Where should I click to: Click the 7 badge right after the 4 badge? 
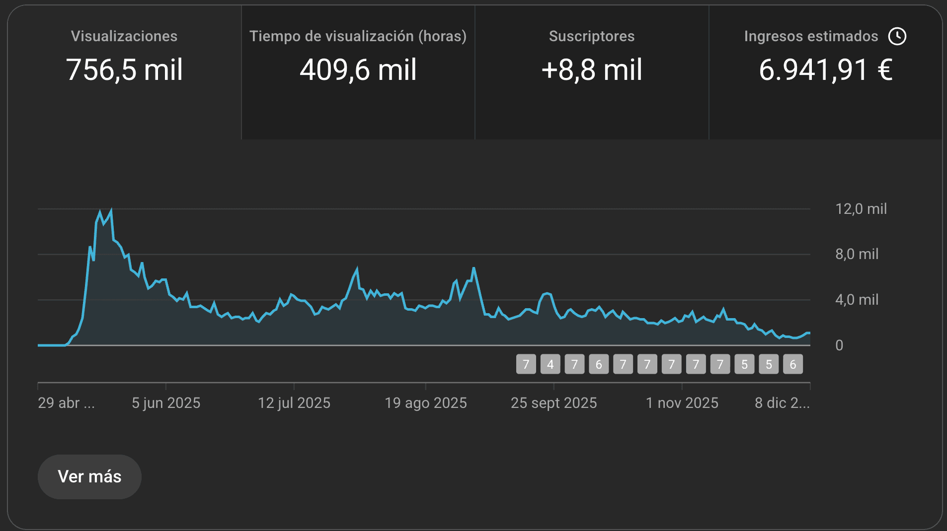[574, 364]
